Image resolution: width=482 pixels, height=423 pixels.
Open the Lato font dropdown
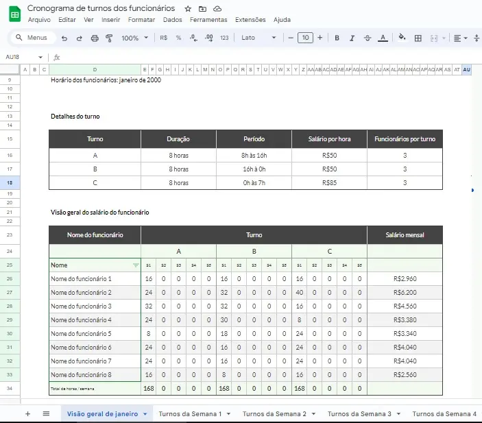258,38
